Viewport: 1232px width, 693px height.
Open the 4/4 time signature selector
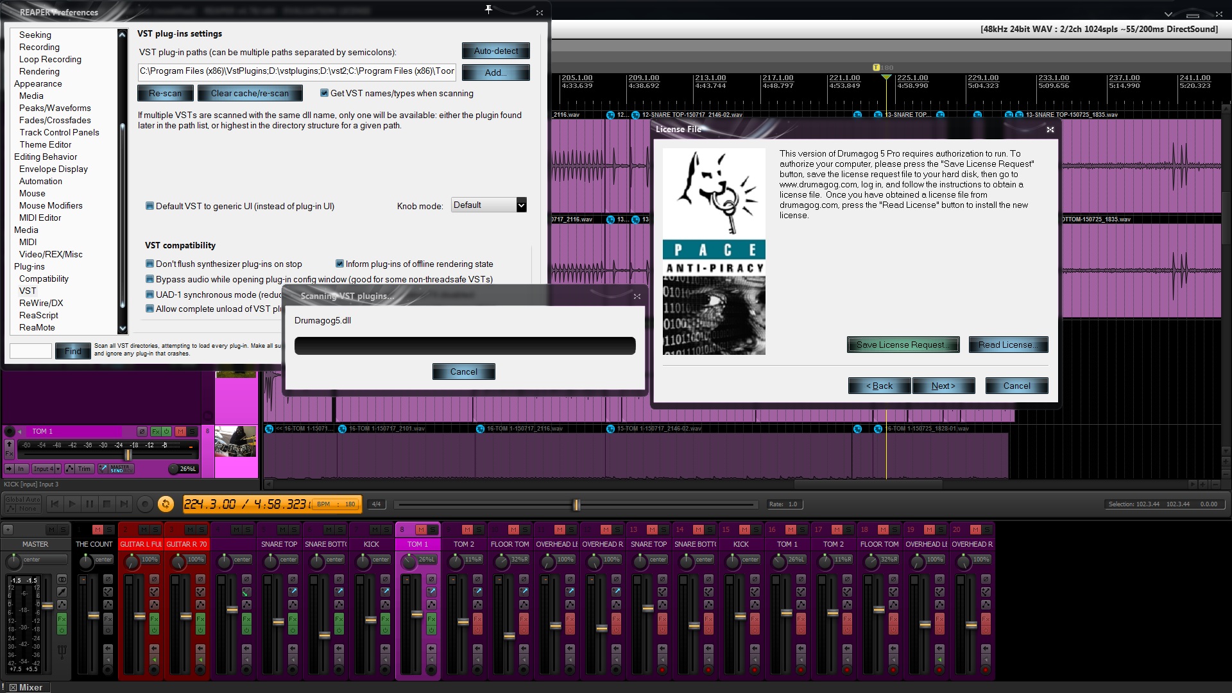377,504
